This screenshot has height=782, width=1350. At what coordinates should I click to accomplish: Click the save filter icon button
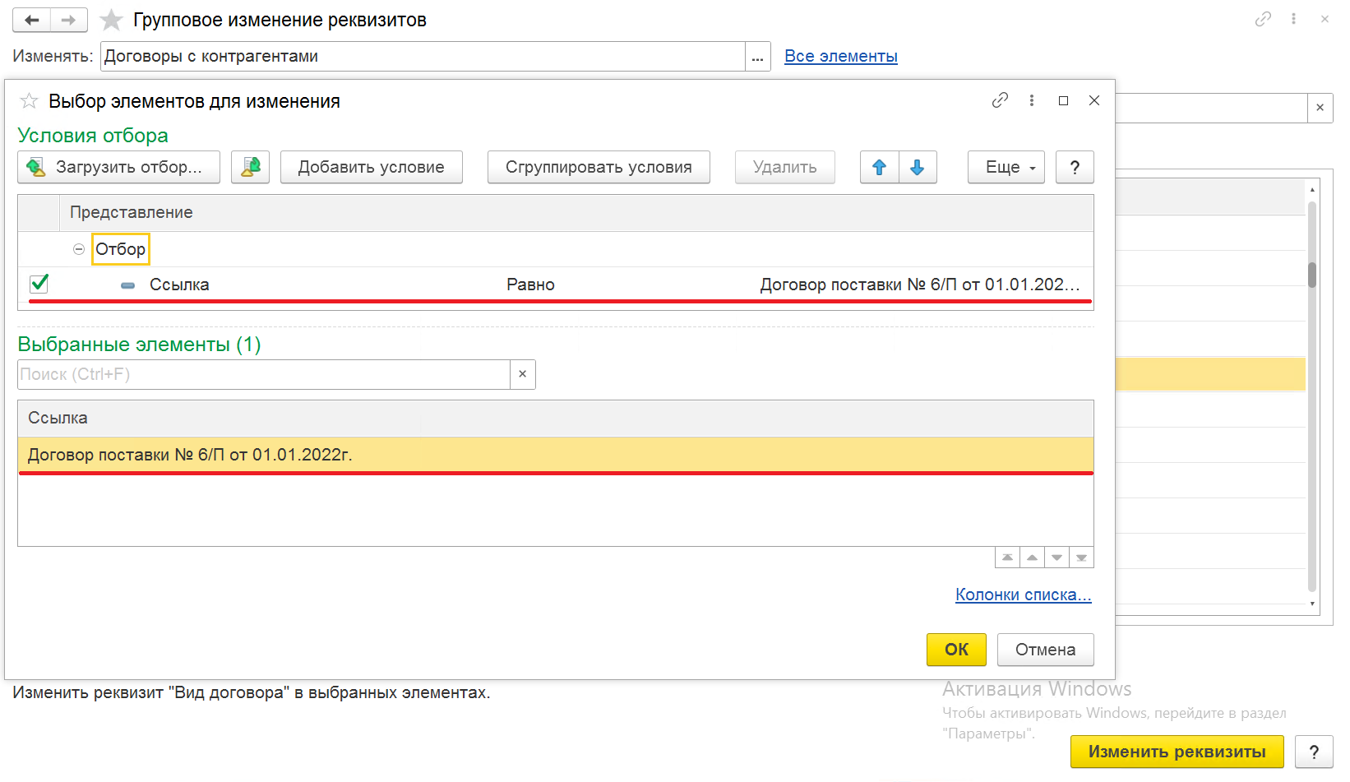(250, 167)
